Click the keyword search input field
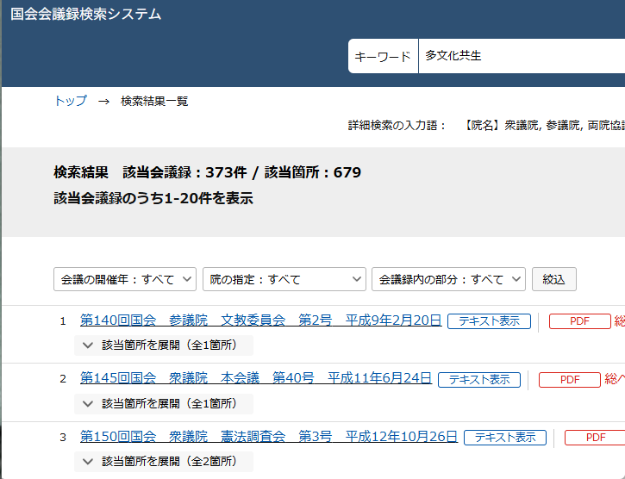Image resolution: width=625 pixels, height=479 pixels. click(517, 56)
